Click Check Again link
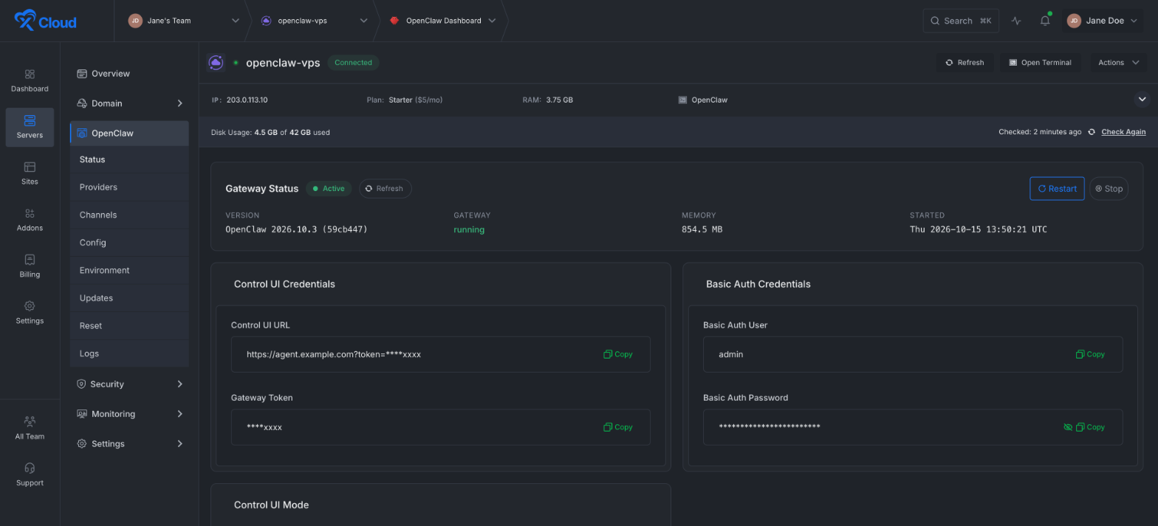The width and height of the screenshot is (1158, 526). point(1123,132)
